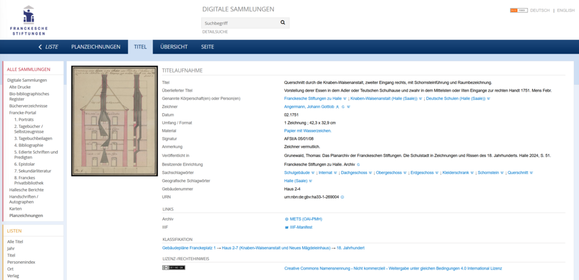Open the Schulgebäude keyword link
Viewport: 579px width, 280px height.
pyautogui.click(x=297, y=173)
